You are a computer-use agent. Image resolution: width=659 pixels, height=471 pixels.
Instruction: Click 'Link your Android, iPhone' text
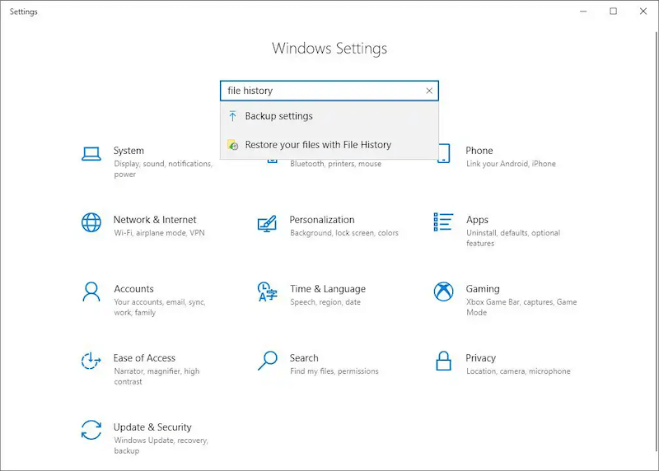(511, 164)
